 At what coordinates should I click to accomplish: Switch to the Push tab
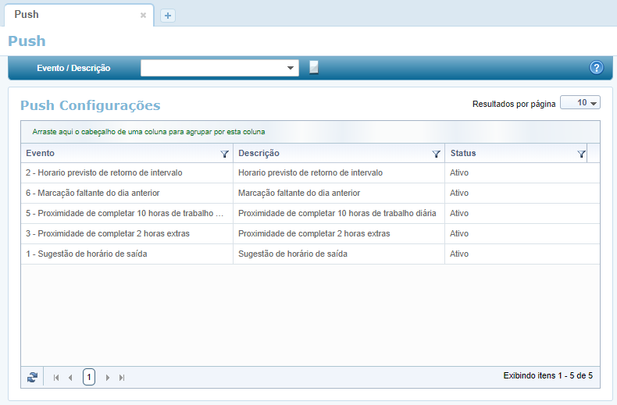[x=27, y=14]
